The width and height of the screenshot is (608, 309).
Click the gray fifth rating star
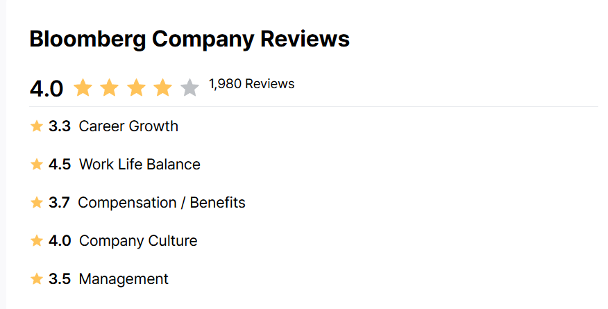(189, 87)
